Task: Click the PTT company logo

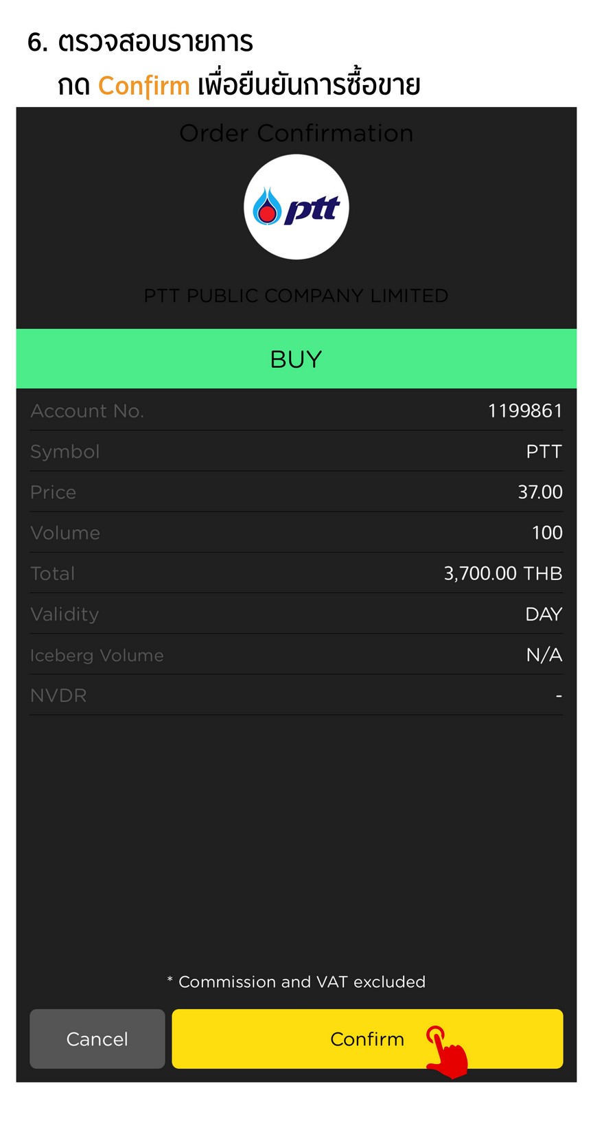Action: coord(296,207)
